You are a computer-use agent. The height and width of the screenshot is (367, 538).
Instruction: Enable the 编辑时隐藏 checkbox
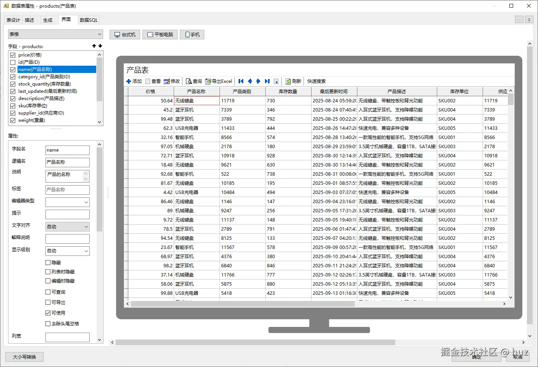[x=48, y=281]
